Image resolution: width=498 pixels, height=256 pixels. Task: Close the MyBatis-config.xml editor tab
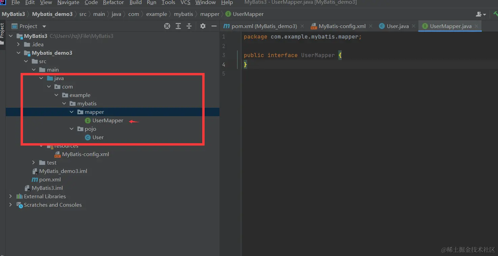[371, 26]
